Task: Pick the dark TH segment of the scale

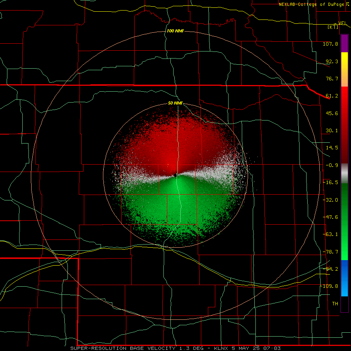Action: click(344, 304)
